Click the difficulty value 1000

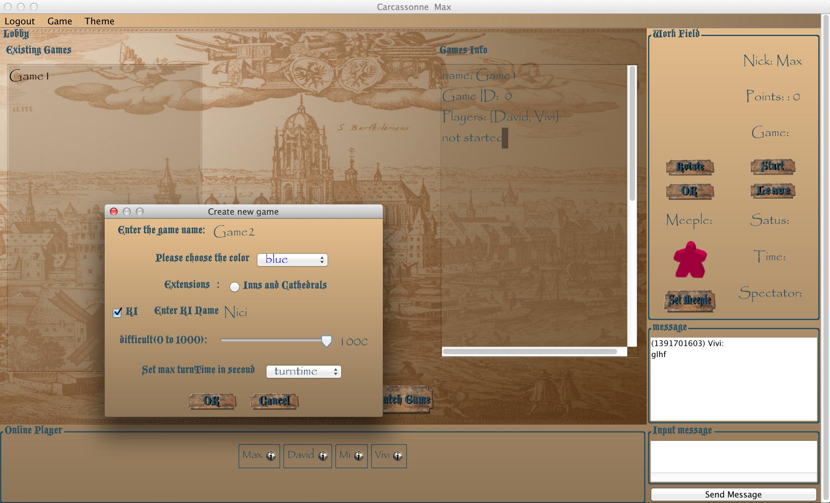354,342
